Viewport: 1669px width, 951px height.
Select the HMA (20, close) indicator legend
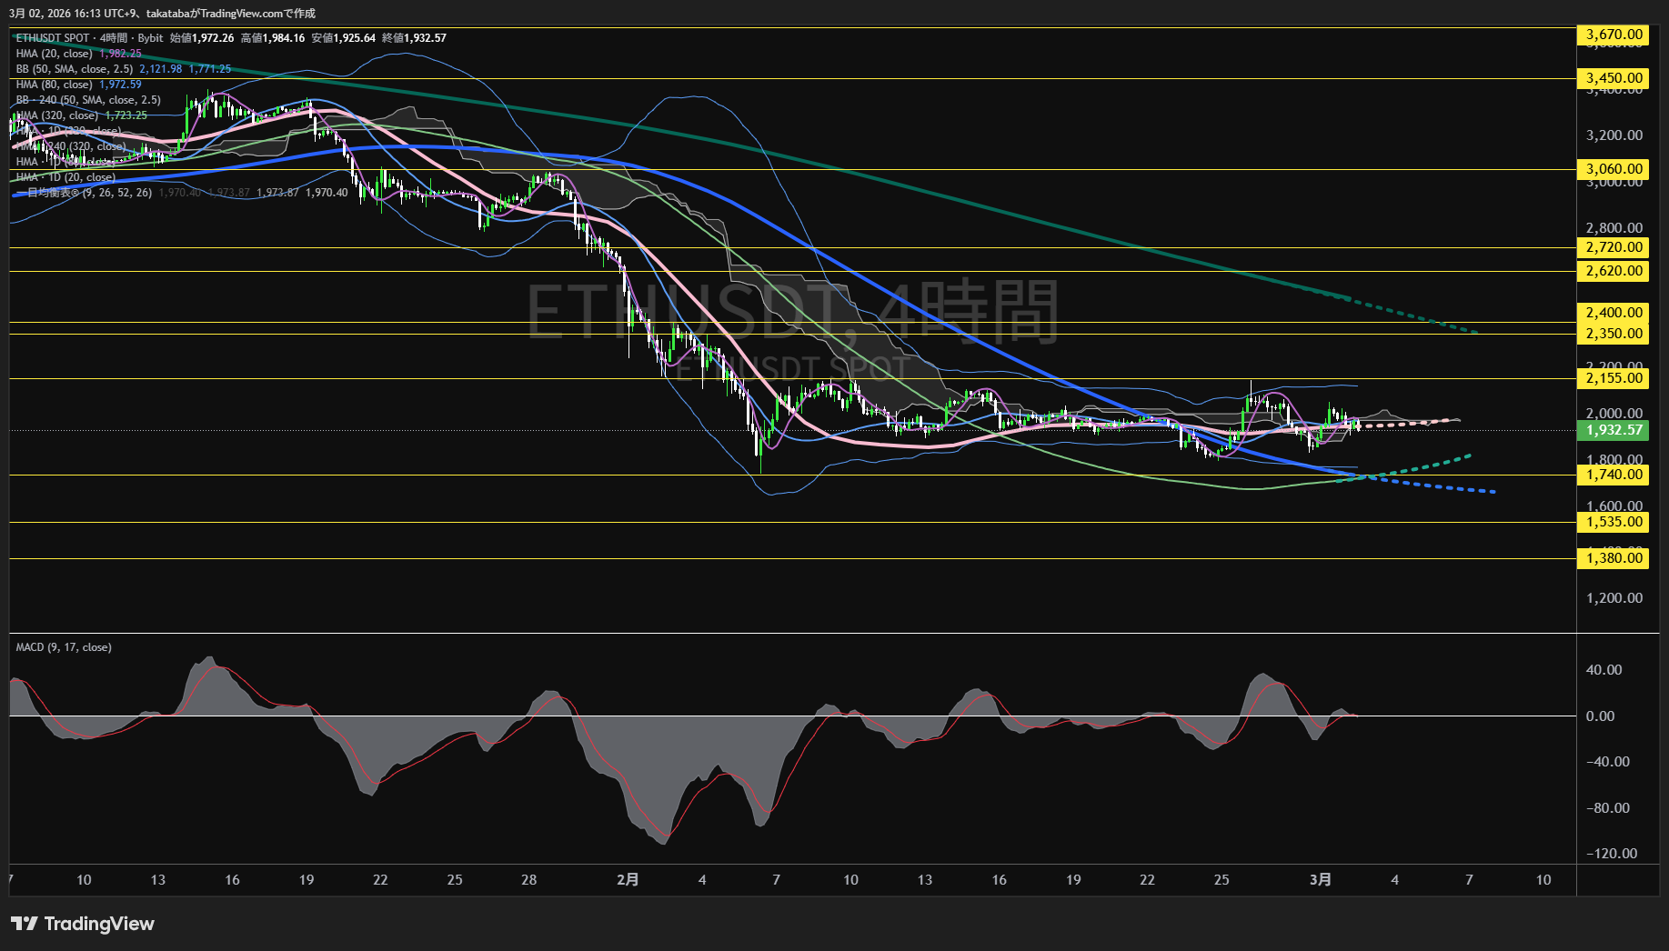[x=54, y=54]
